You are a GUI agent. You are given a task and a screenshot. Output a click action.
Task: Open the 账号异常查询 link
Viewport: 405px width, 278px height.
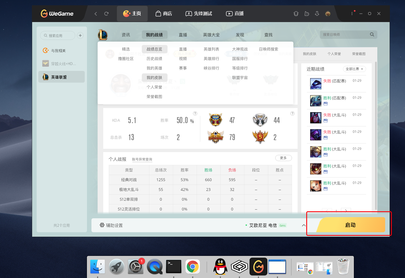pyautogui.click(x=142, y=159)
